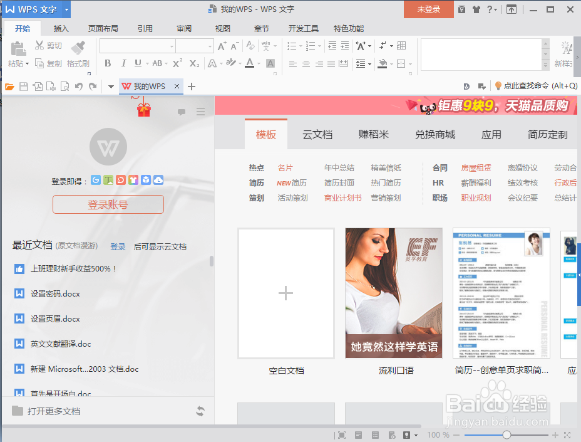
Task: Expand the numbered list dropdown arrow
Action: [x=319, y=46]
